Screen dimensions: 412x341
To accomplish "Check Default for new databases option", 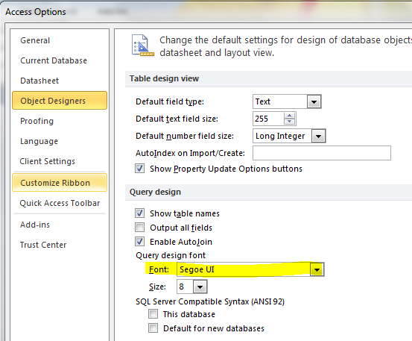I will pyautogui.click(x=153, y=328).
